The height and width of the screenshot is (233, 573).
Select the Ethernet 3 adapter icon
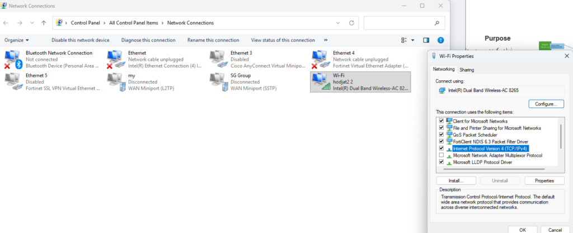click(x=219, y=60)
